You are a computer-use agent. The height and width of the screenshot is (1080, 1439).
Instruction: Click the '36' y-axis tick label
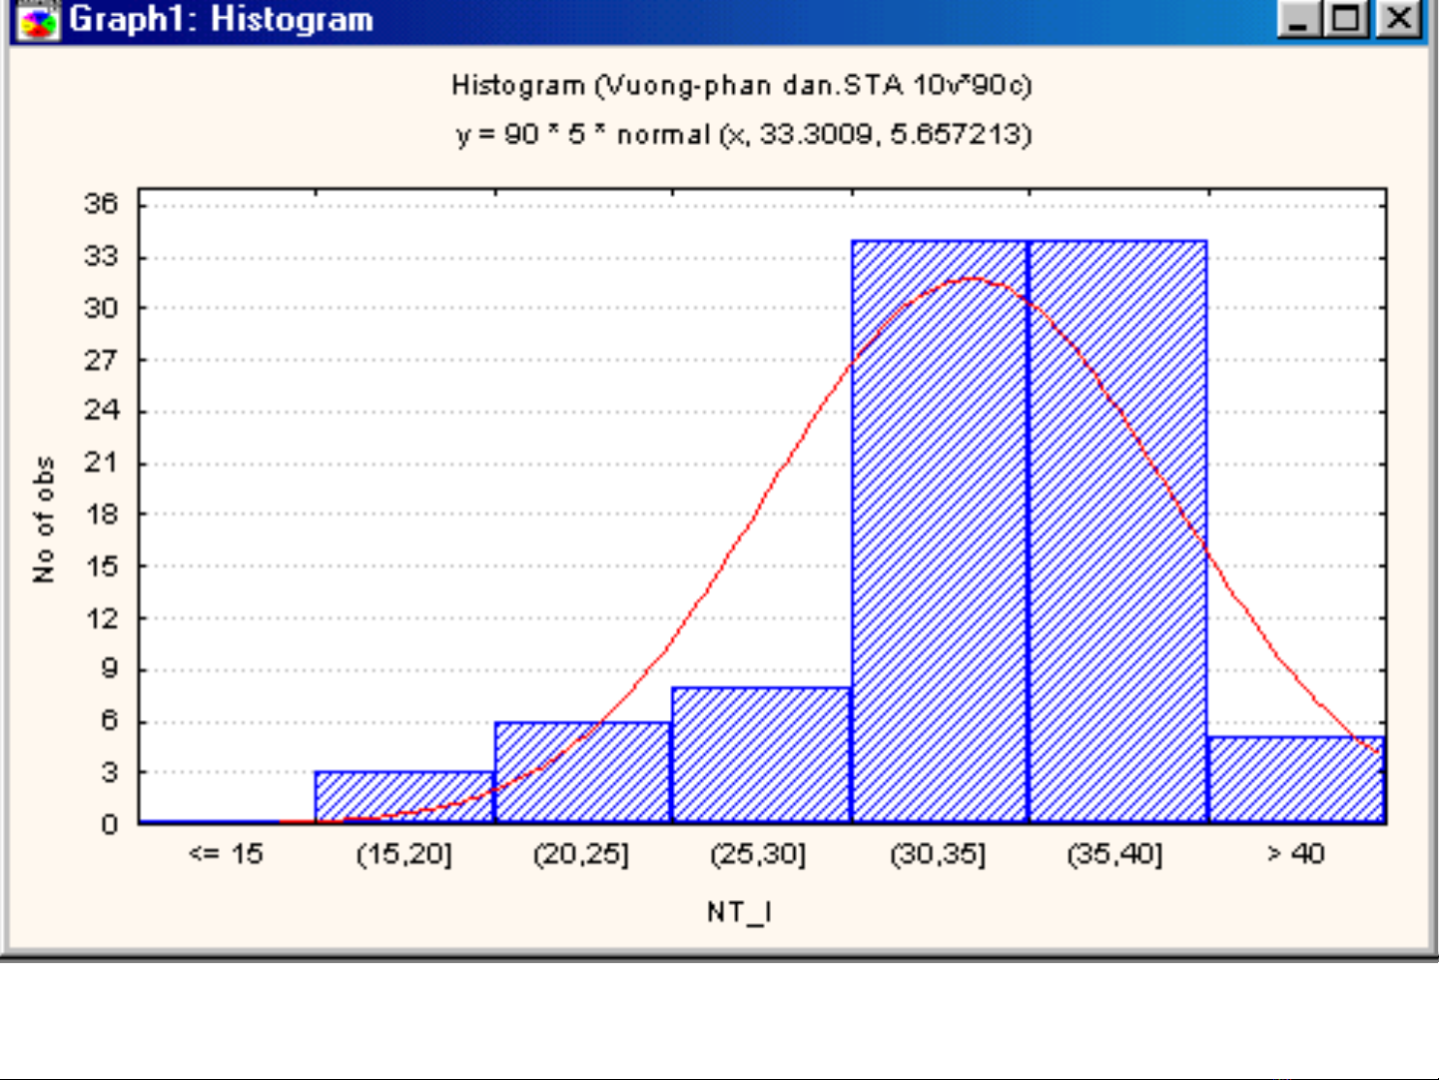click(101, 205)
